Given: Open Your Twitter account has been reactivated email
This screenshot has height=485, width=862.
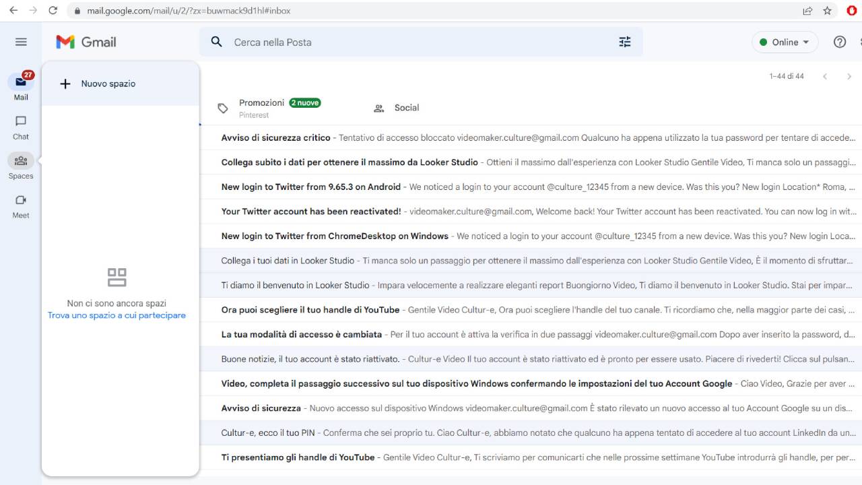Looking at the screenshot, I should (531, 212).
